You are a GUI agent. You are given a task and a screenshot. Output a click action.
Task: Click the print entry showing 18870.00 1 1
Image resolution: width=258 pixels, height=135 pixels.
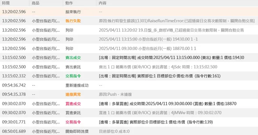point(147,48)
